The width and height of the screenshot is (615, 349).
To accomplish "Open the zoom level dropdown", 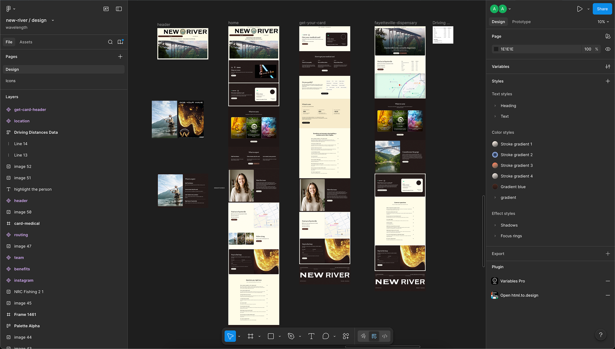I will point(603,22).
